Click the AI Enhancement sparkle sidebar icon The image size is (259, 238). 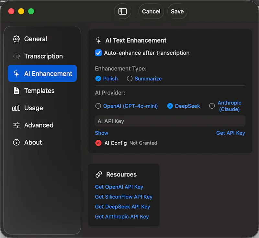click(x=17, y=73)
